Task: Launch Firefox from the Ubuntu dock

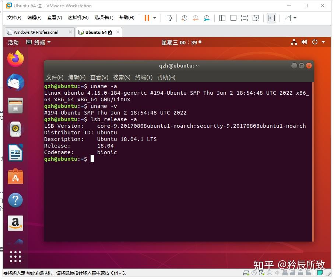Action: [x=15, y=58]
